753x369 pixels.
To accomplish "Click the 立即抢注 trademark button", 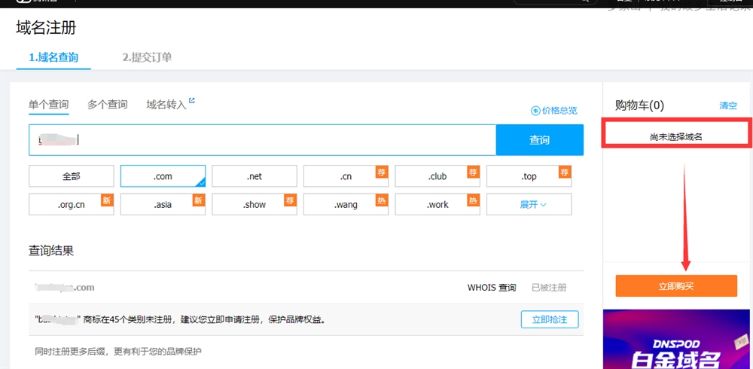I will (549, 319).
